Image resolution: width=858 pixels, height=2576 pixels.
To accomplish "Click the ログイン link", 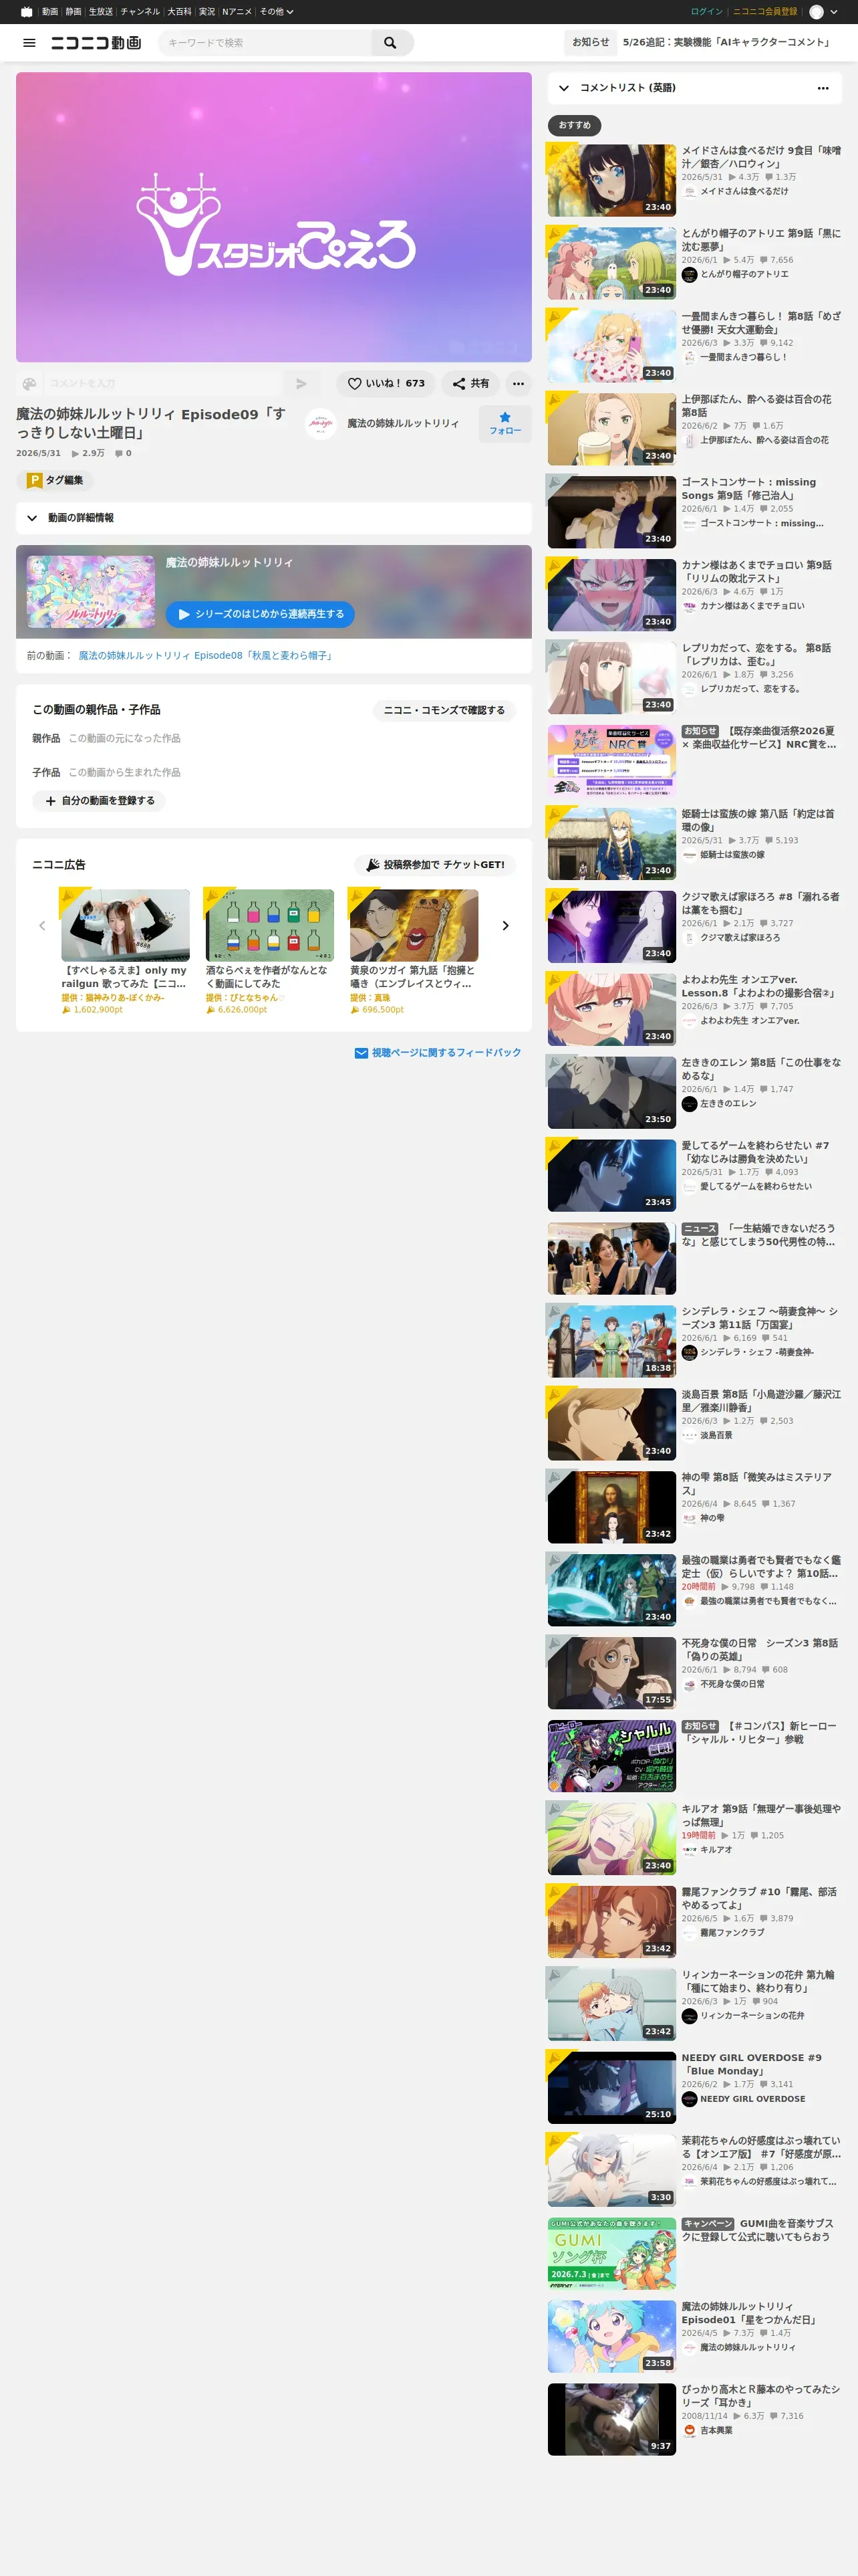I will pos(706,12).
